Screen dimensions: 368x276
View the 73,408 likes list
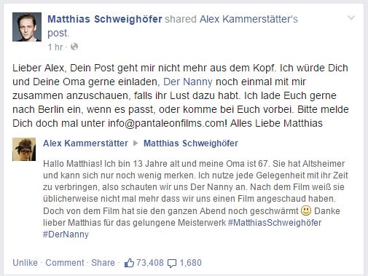(150, 263)
